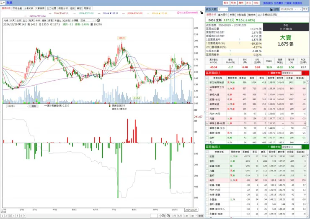Image resolution: width=310 pixels, height=219 pixels.
Task: Tick the checkbox for 富邦 sell row
Action: (x=207, y=176)
